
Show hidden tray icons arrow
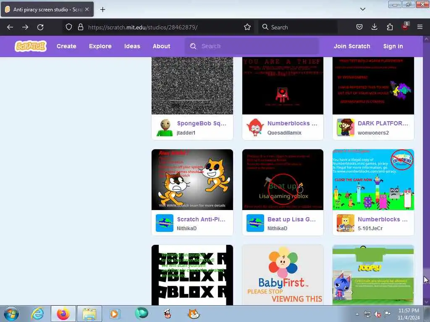point(357,314)
